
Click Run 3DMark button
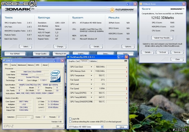(15, 54)
